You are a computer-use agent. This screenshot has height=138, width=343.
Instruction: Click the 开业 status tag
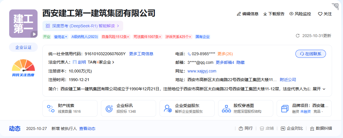coord(47,37)
